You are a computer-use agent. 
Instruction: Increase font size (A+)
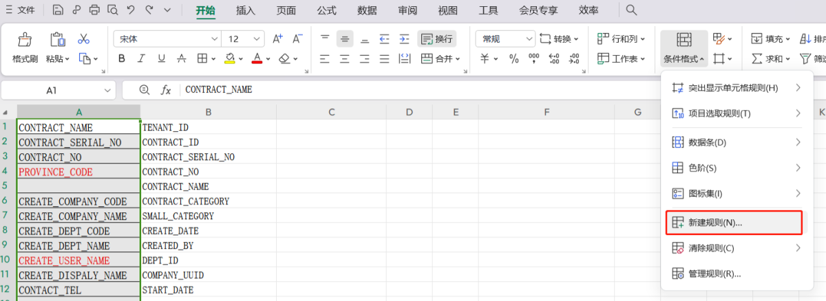[278, 39]
